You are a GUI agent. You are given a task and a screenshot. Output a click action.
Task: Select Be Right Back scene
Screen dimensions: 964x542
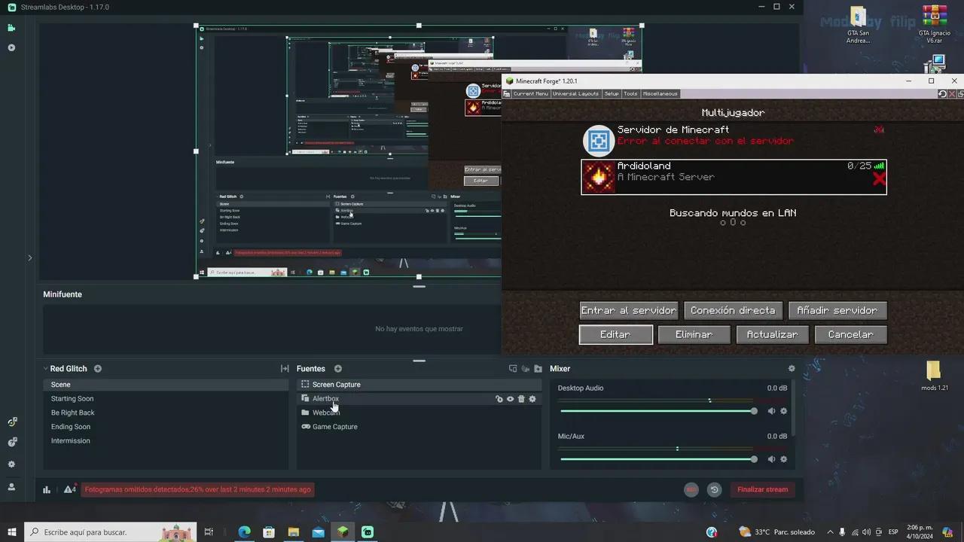(x=166, y=413)
